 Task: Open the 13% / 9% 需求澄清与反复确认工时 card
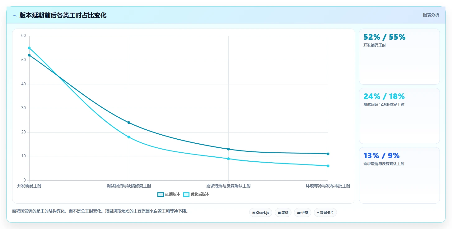point(399,175)
